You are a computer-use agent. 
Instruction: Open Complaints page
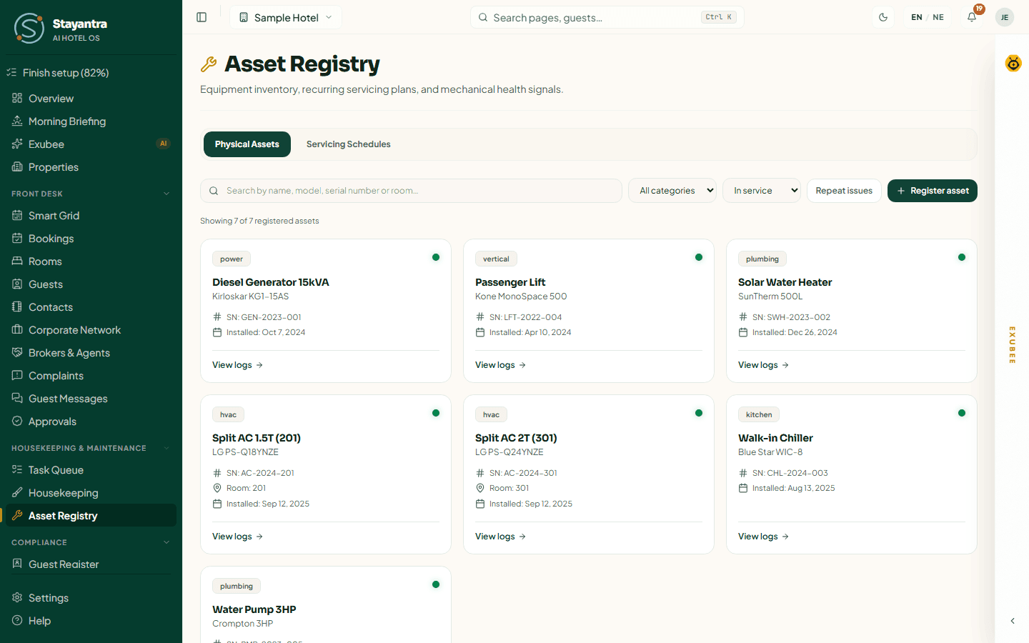pyautogui.click(x=91, y=376)
